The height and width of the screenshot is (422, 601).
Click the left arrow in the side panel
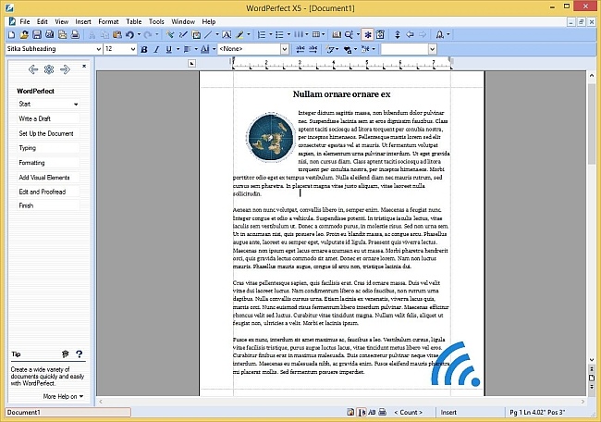(x=33, y=69)
